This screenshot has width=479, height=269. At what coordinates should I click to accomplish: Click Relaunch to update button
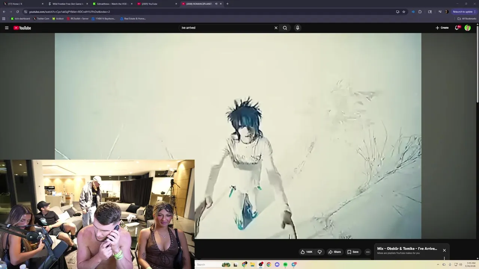click(464, 12)
